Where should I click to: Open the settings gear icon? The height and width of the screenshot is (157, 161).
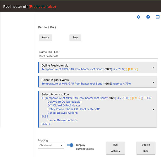[138, 17]
